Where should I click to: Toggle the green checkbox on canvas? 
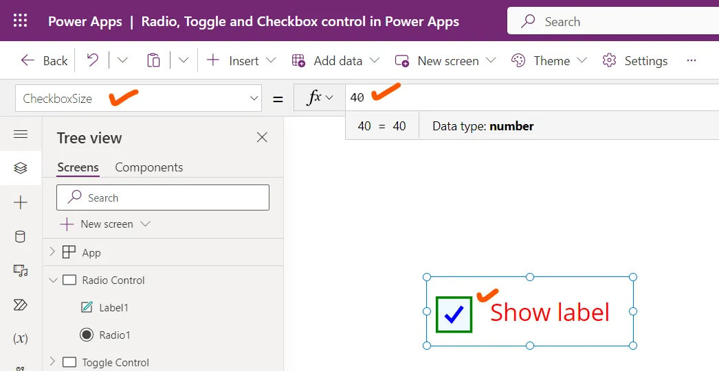point(454,314)
